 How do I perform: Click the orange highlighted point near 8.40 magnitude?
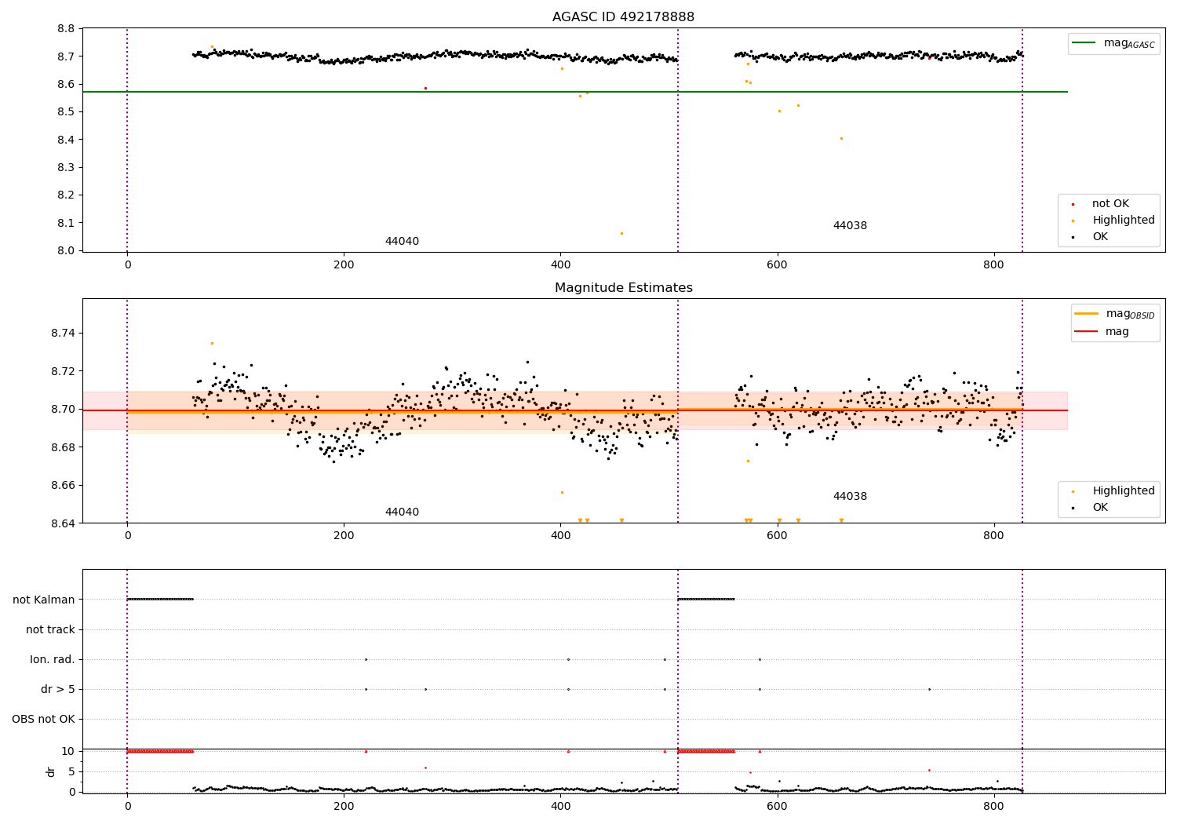(x=841, y=138)
